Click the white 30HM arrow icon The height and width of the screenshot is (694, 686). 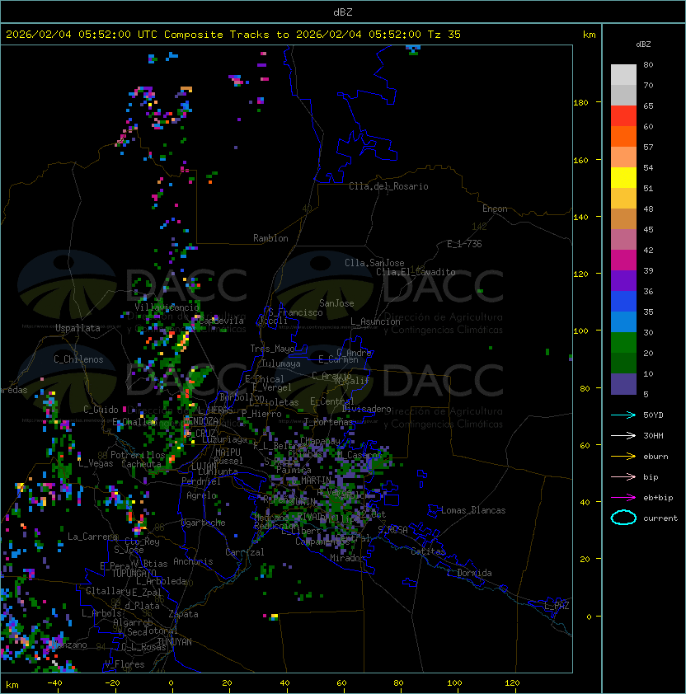[x=623, y=435]
